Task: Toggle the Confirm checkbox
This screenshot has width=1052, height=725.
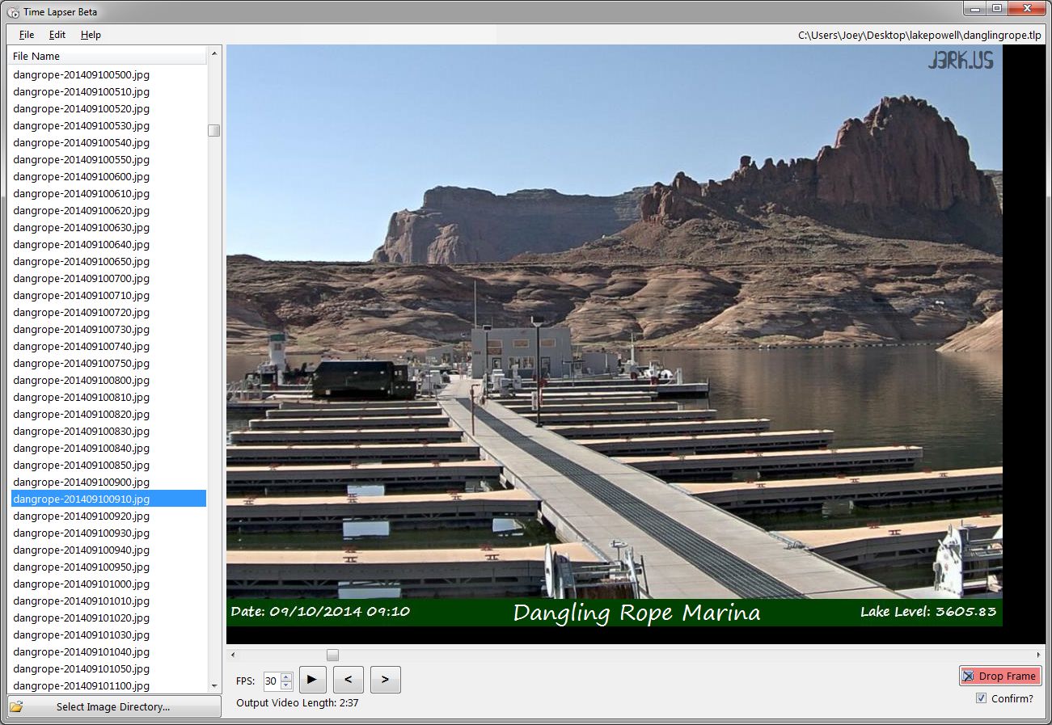Action: 981,698
